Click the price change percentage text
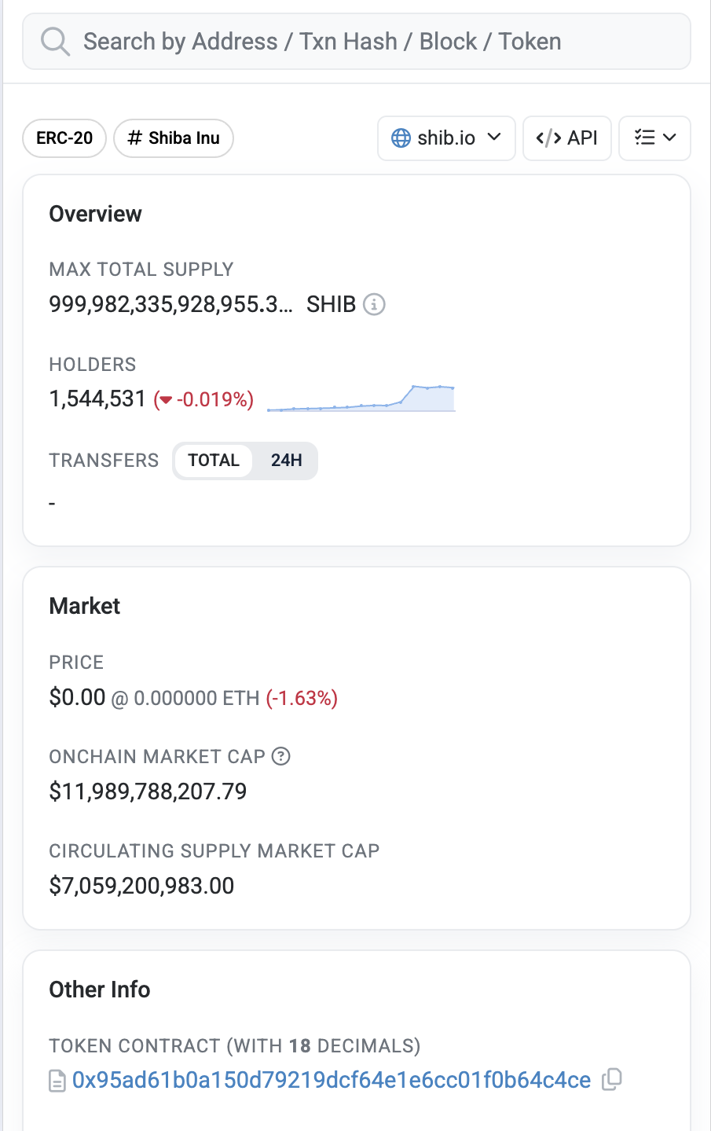711x1131 pixels. point(302,698)
